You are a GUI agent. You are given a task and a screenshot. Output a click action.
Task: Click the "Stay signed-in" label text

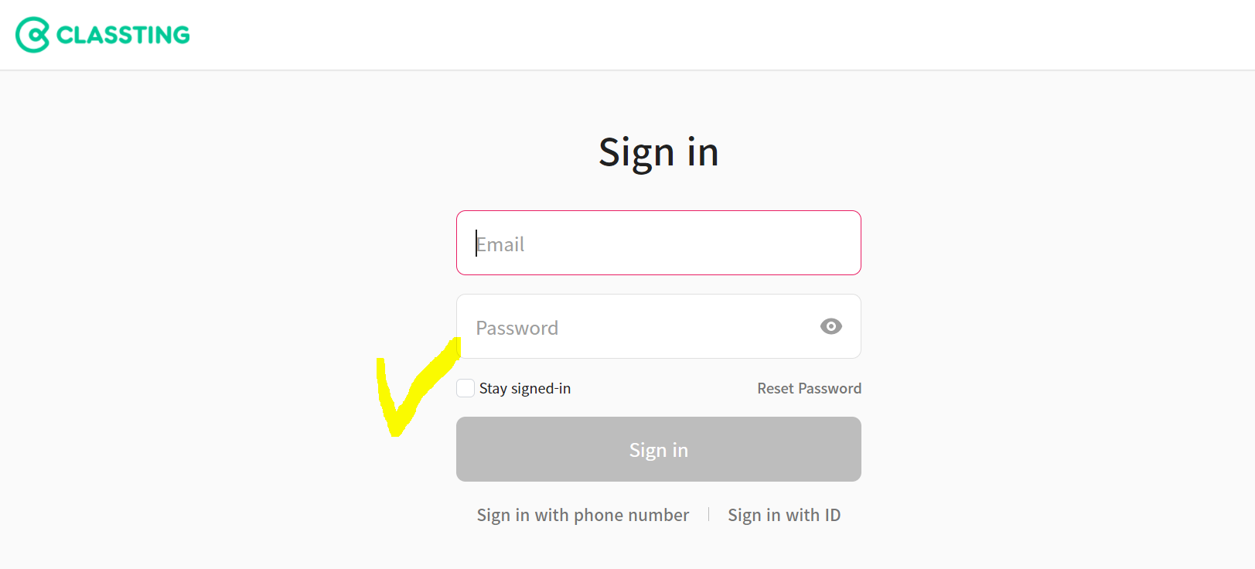(525, 388)
